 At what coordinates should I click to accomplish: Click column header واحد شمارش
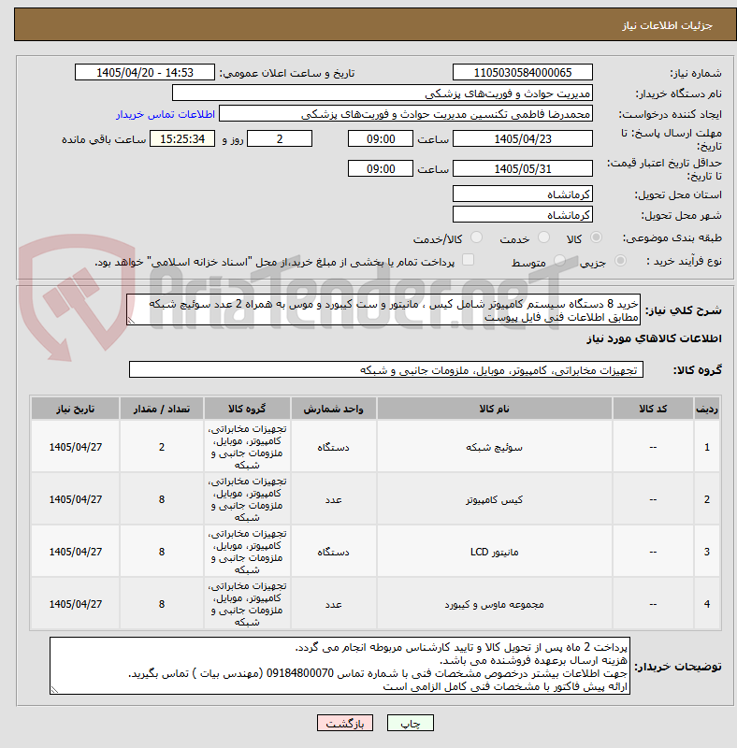[x=334, y=409]
